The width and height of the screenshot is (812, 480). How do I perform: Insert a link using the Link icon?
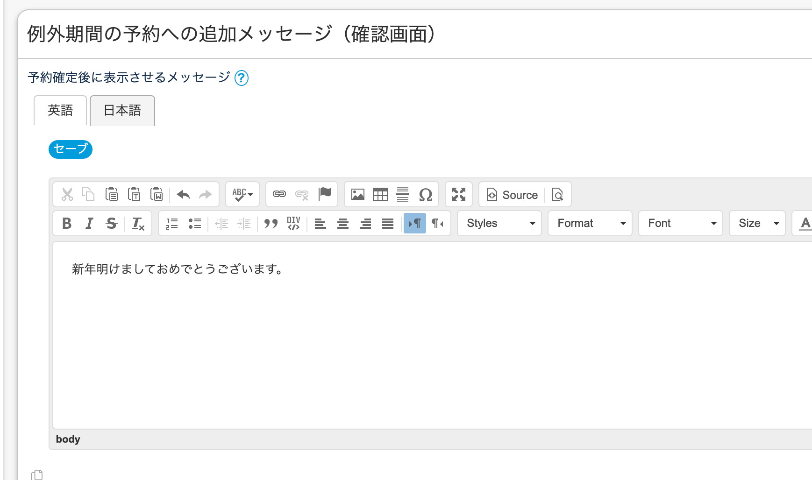coord(279,195)
